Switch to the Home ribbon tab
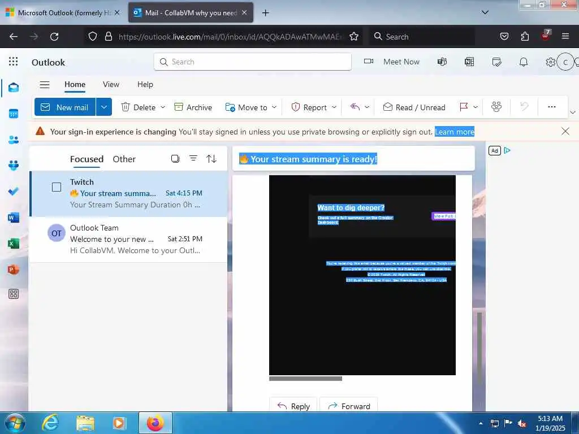This screenshot has height=434, width=579. 75,85
